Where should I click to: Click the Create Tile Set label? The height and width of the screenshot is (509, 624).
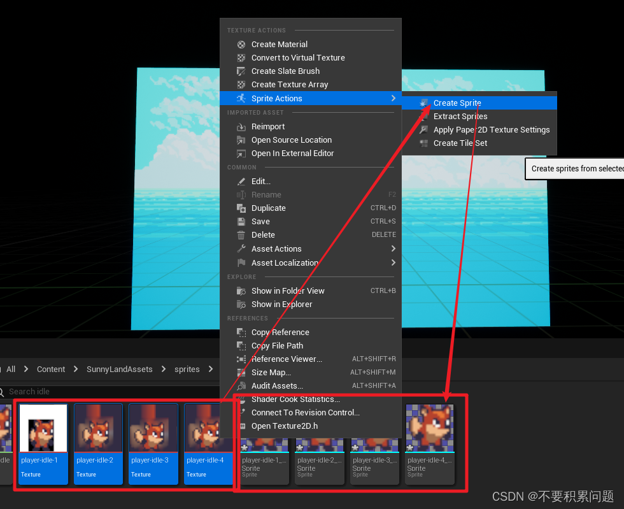coord(460,143)
